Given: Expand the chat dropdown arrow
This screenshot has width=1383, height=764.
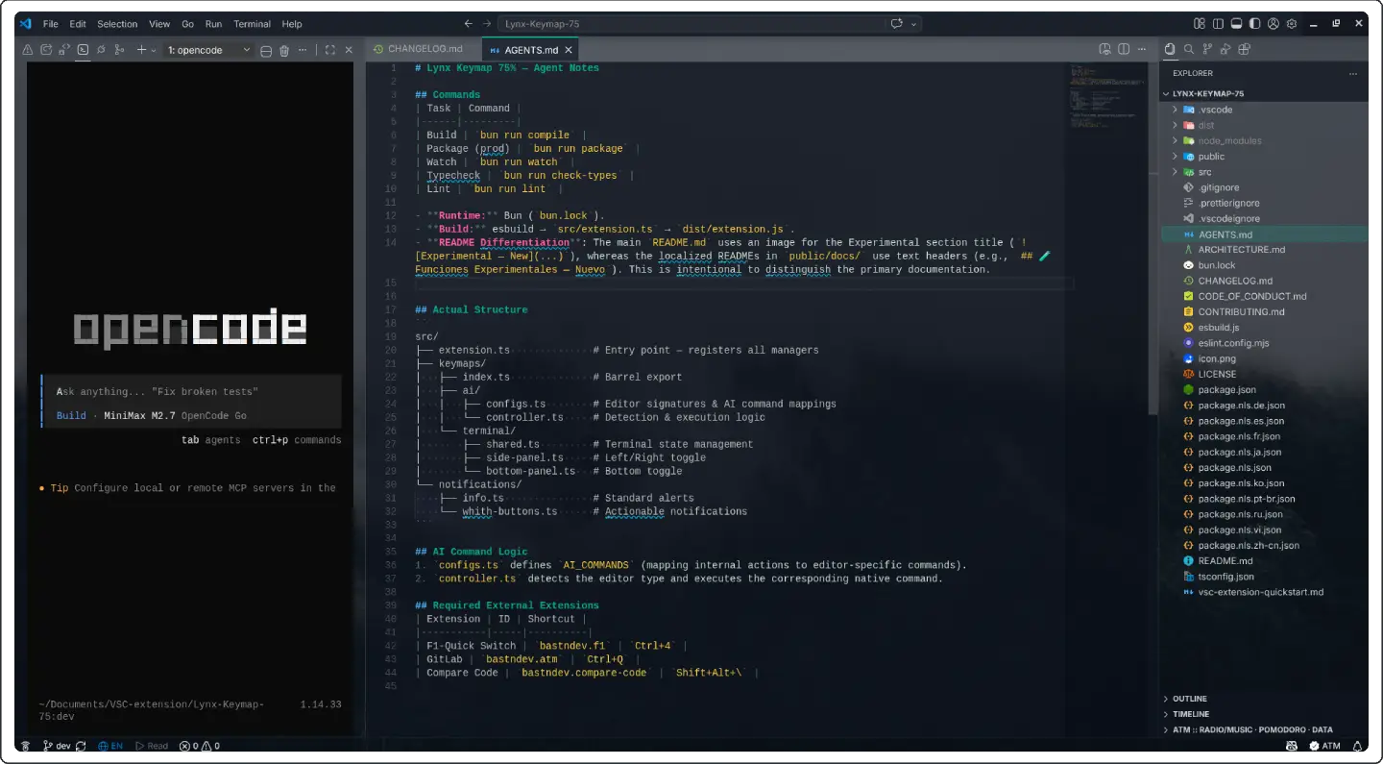Looking at the screenshot, I should [x=913, y=24].
